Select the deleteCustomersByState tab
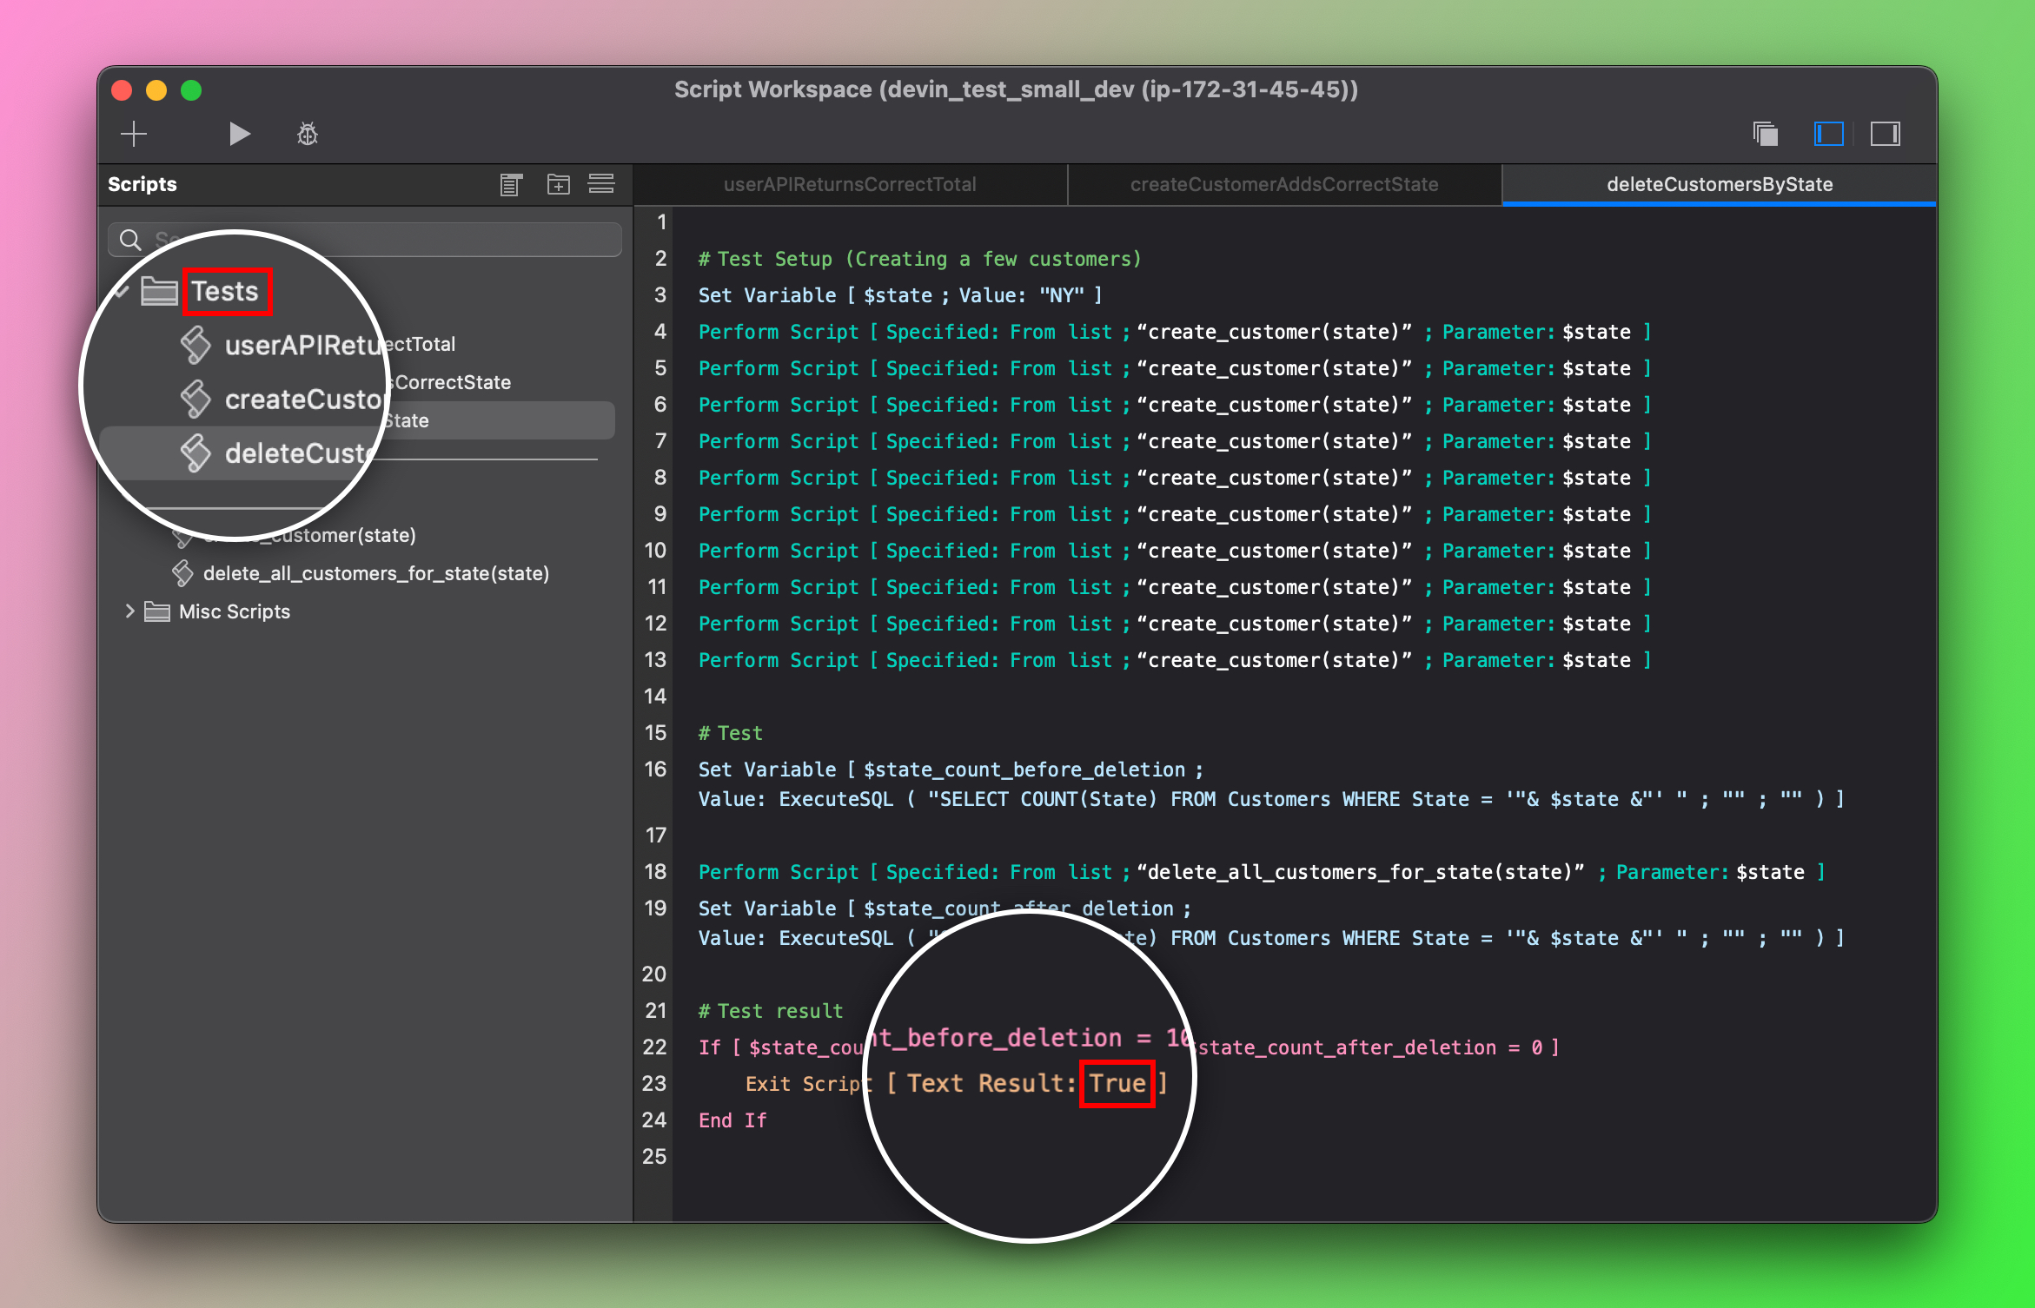Viewport: 2035px width, 1308px height. tap(1719, 184)
